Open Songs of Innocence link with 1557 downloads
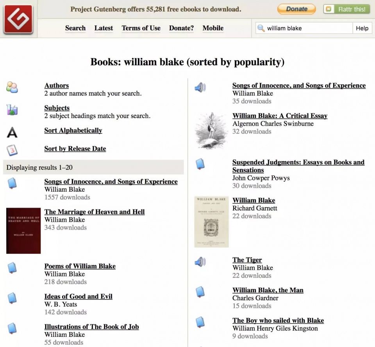375x347 pixels. [111, 182]
